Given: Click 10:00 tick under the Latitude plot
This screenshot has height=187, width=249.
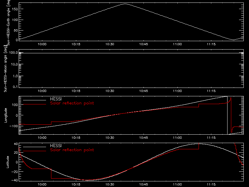Looking at the screenshot, I should 42,185.
